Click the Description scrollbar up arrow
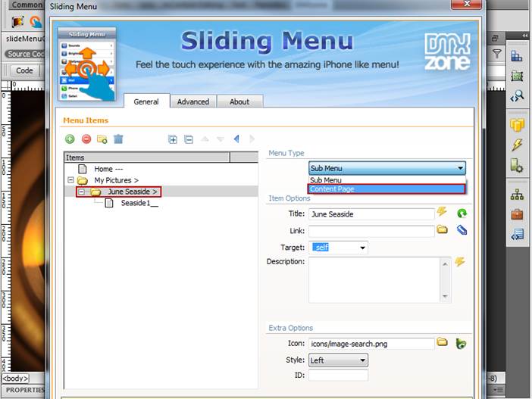This screenshot has height=399, width=532. [x=445, y=263]
